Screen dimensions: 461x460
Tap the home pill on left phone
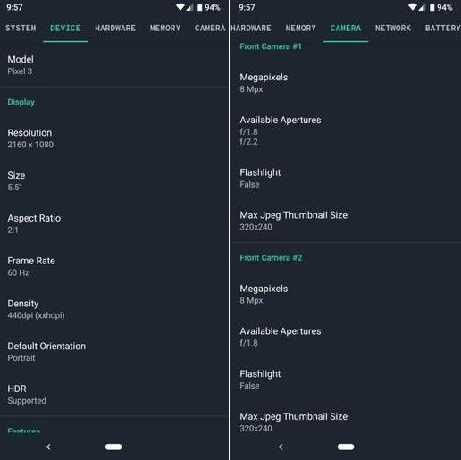(113, 447)
